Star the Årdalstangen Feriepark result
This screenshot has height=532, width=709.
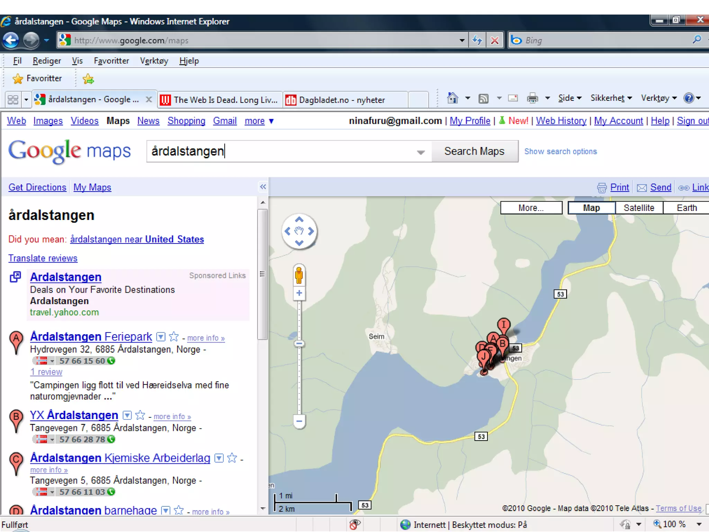pyautogui.click(x=174, y=337)
